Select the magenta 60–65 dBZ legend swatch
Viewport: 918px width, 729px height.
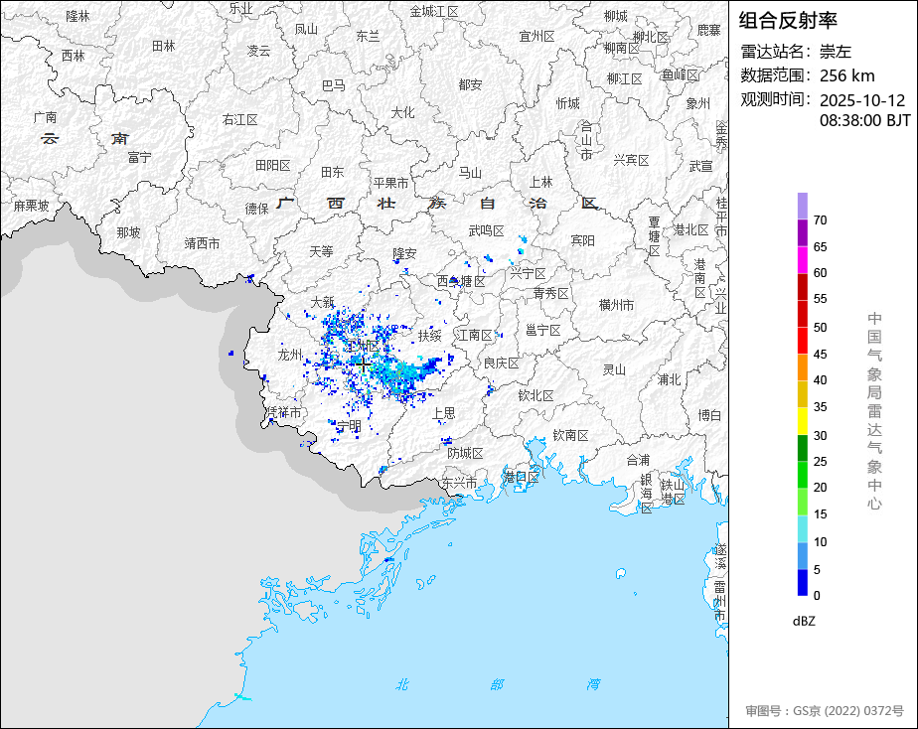click(802, 260)
